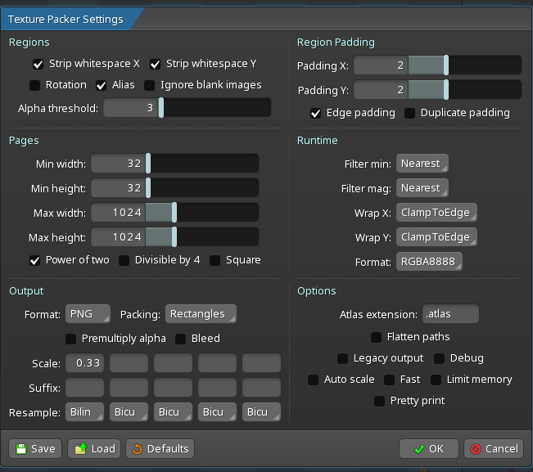Click the first Scale field showing 0.33
Viewport: 533px width, 472px height.
(x=84, y=362)
